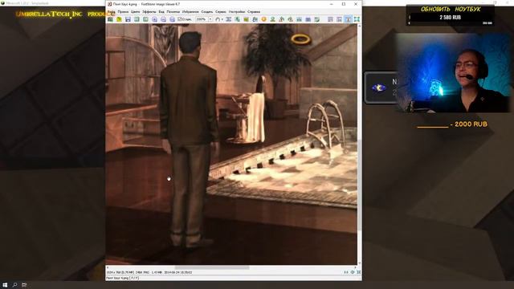Click the 200% zoom level field
The image size is (514, 289).
pyautogui.click(x=202, y=19)
